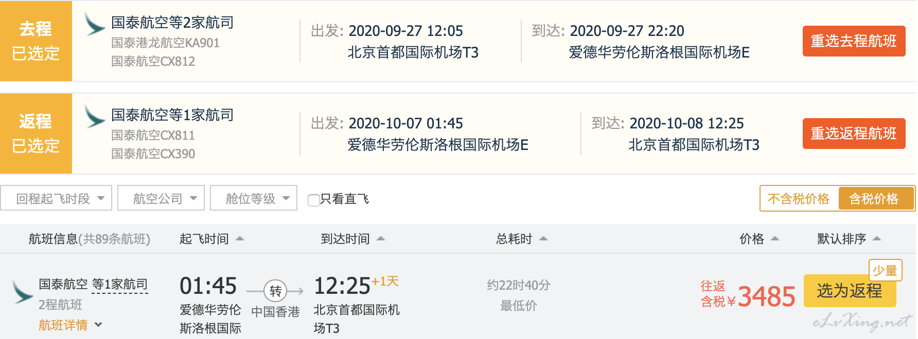Sort by 起飞时间 arrow icon

click(x=240, y=239)
